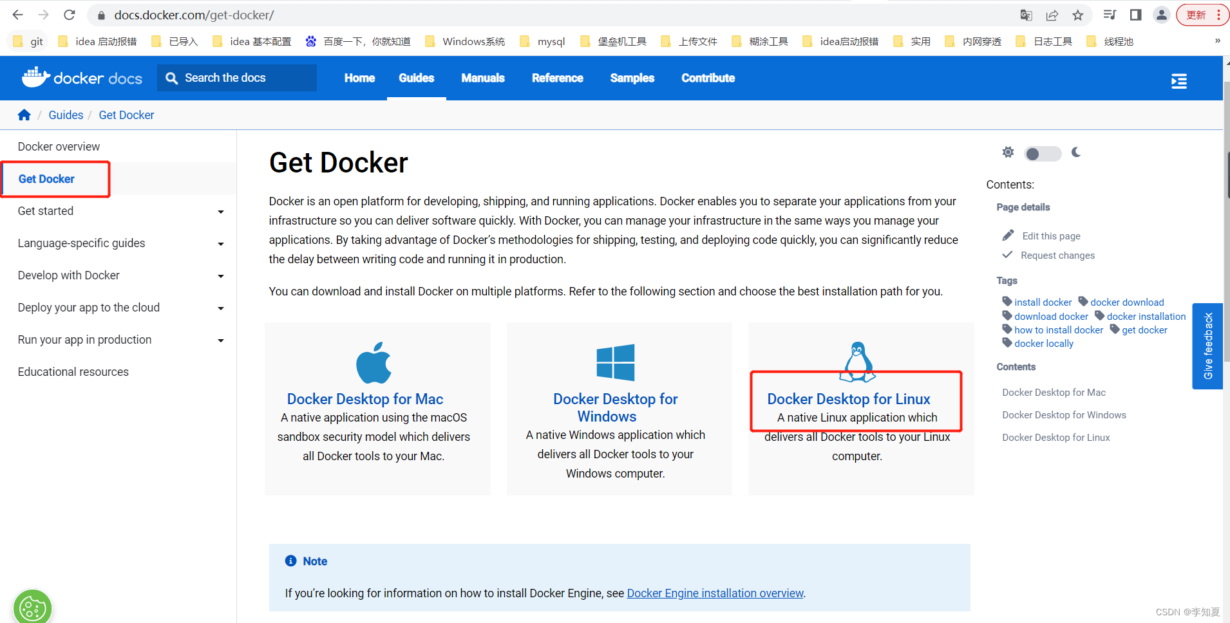1230x623 pixels.
Task: Click Request changes link
Action: pos(1057,256)
